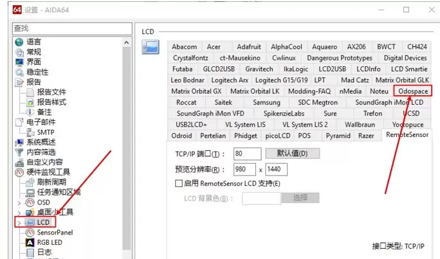Click the tree scrollbar up arrow
The height and width of the screenshot is (259, 440).
127,42
